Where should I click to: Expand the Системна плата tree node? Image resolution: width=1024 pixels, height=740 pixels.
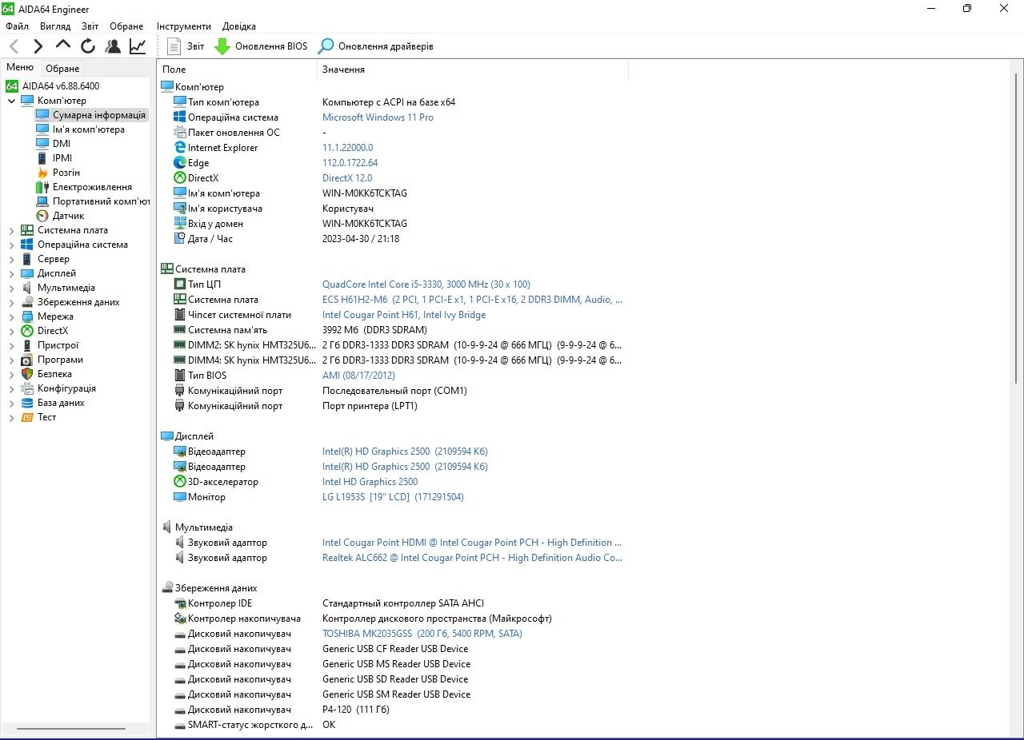tap(11, 230)
